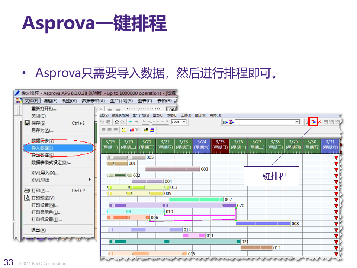The width and height of the screenshot is (357, 268).
Task: Select the pink Gantt bar labeled 011
Action: click(x=194, y=236)
